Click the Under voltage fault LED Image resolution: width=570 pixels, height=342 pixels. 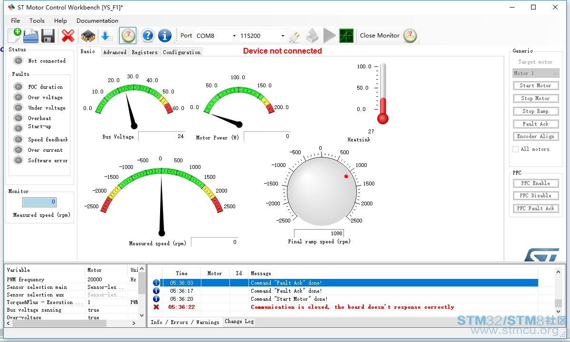pos(19,108)
